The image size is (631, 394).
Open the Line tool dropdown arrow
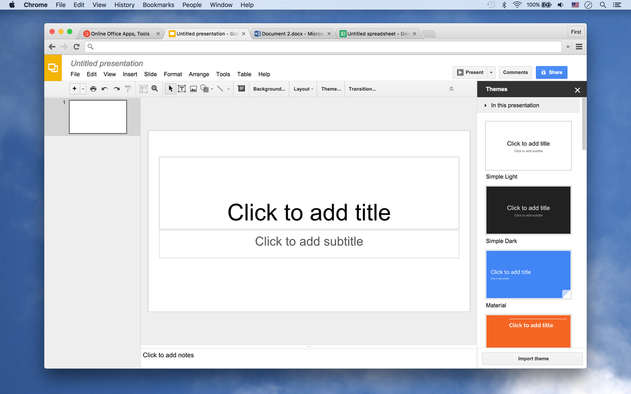click(x=228, y=89)
